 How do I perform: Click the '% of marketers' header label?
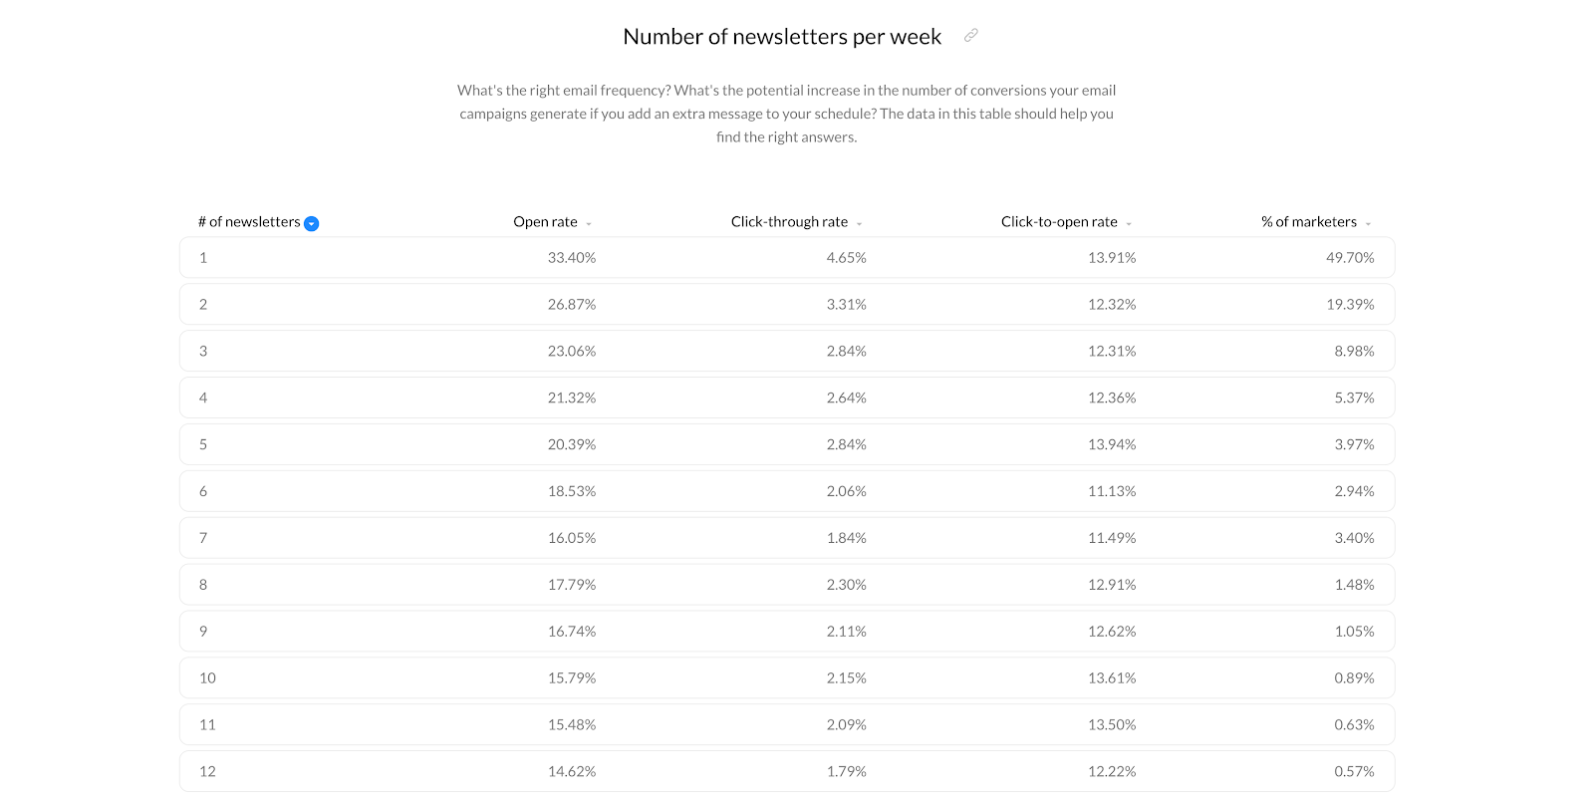(1309, 222)
